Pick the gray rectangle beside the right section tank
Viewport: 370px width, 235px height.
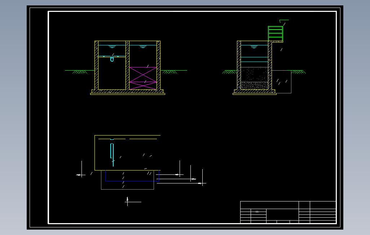[282, 81]
